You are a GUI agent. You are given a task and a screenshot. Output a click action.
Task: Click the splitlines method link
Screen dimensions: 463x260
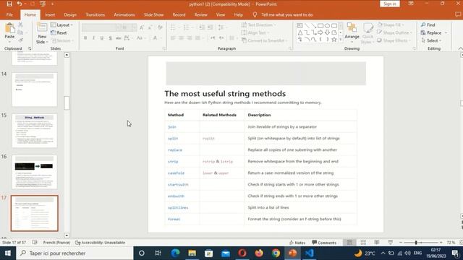click(x=178, y=207)
